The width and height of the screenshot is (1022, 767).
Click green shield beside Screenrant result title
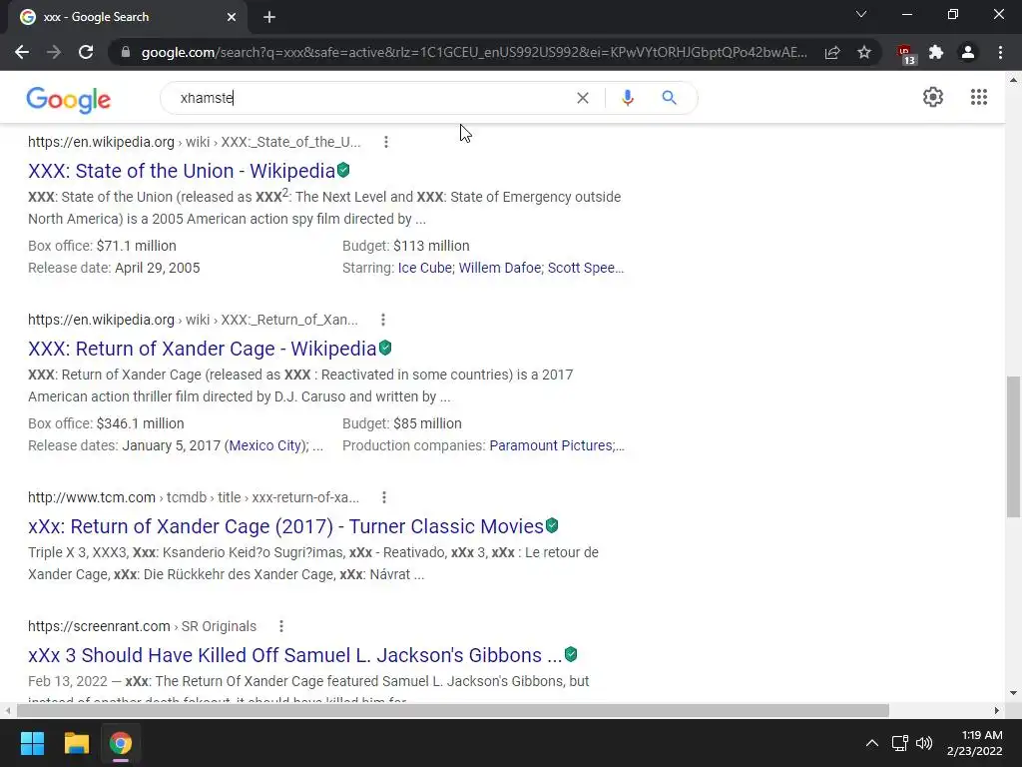pos(571,654)
